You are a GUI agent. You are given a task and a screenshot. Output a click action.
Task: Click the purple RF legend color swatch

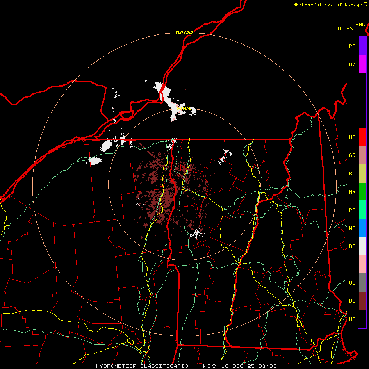point(362,46)
